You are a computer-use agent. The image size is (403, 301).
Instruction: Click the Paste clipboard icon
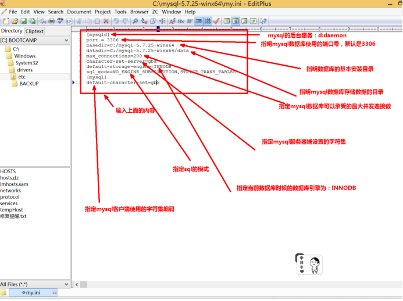pyautogui.click(x=97, y=21)
